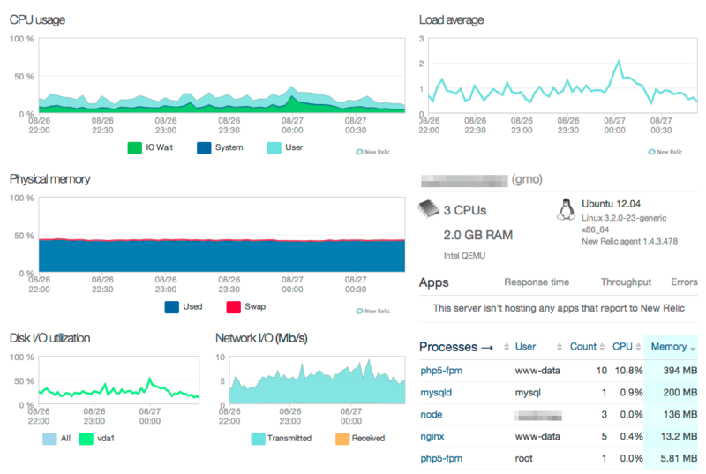This screenshot has height=474, width=706.
Task: Click the CPU usage peak near 08/27 00:00
Action: [x=292, y=87]
